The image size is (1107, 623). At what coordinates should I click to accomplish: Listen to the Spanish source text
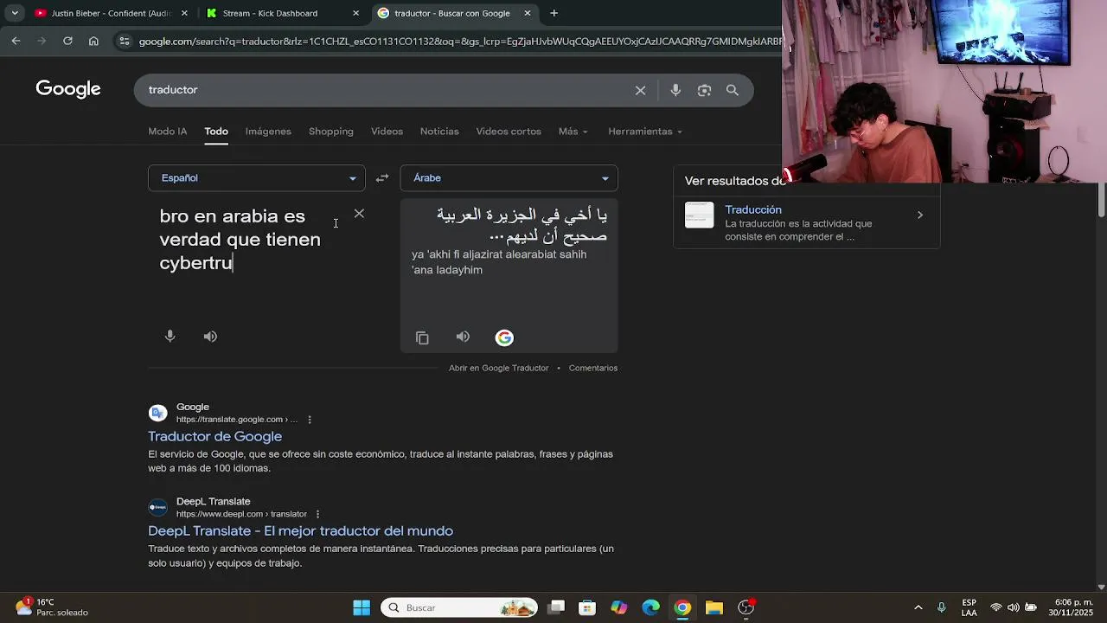(210, 337)
